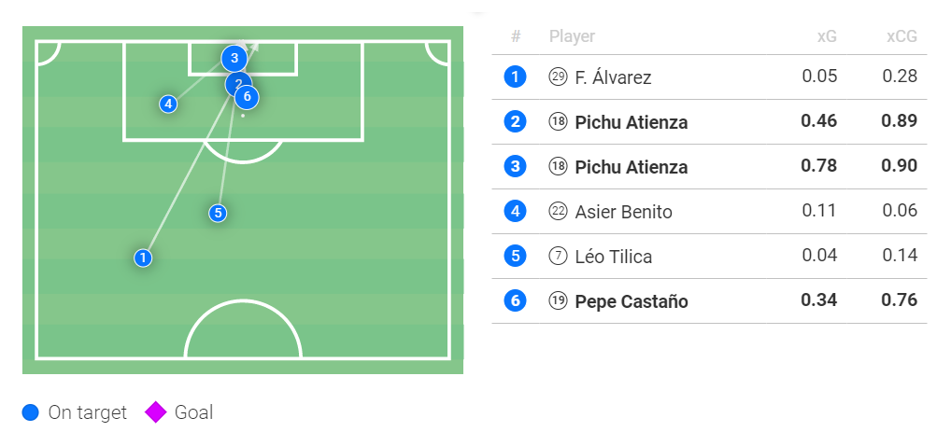
Task: Click the blue number 4 badge in table
Action: (x=514, y=212)
